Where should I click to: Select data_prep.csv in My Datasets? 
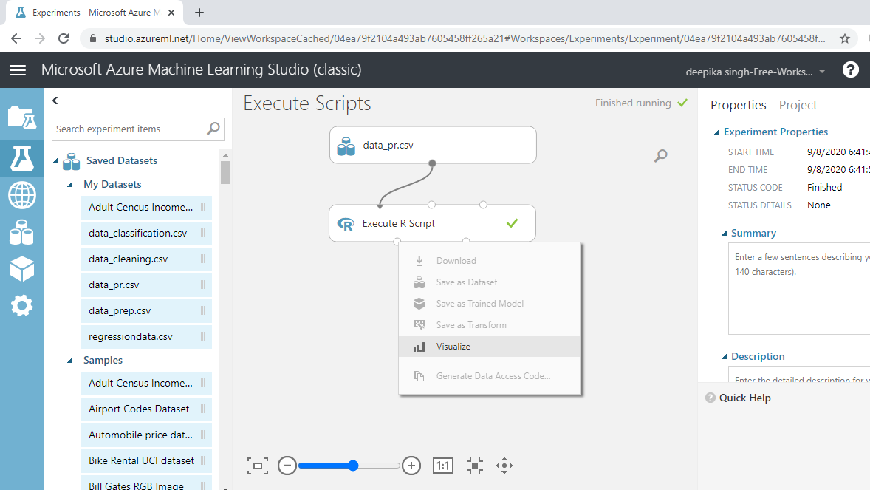(x=146, y=310)
